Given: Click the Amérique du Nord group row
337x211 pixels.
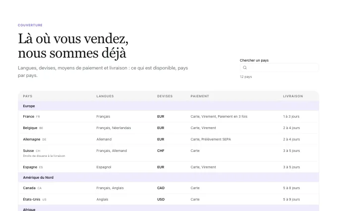Looking at the screenshot, I should click(168, 177).
